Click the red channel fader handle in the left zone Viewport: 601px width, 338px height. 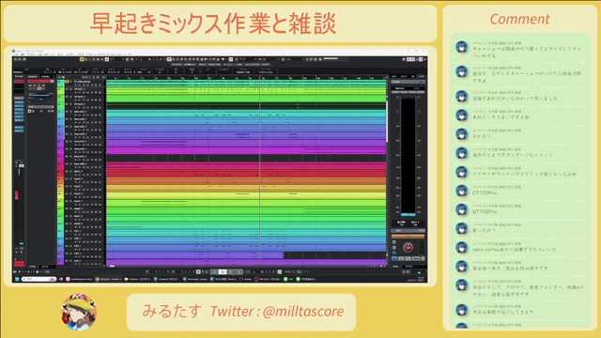click(16, 195)
